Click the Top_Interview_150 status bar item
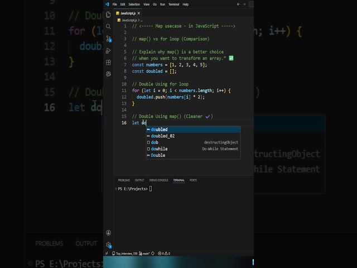The image size is (357, 268). coord(125,253)
